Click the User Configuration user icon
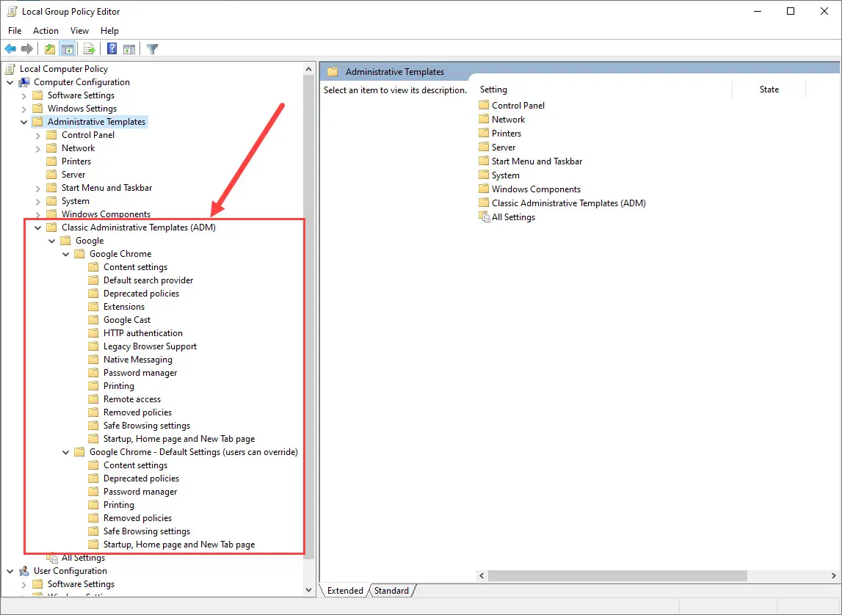The image size is (842, 615). pyautogui.click(x=24, y=571)
